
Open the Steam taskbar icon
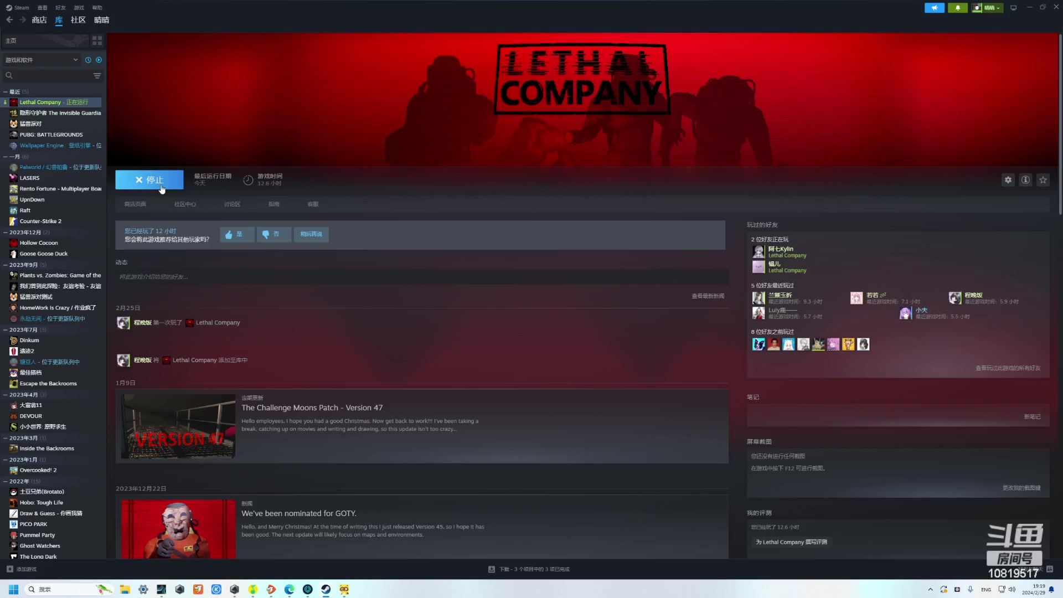click(x=326, y=589)
